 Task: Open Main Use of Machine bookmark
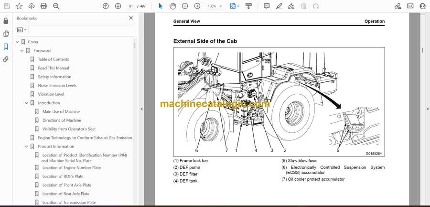click(61, 111)
